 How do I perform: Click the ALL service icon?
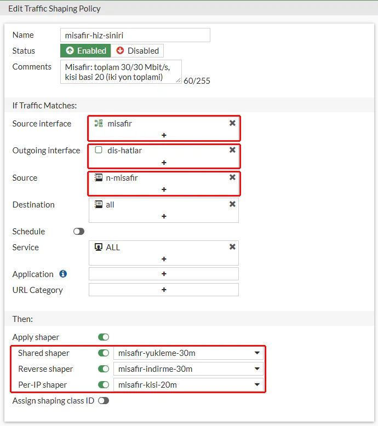click(99, 247)
